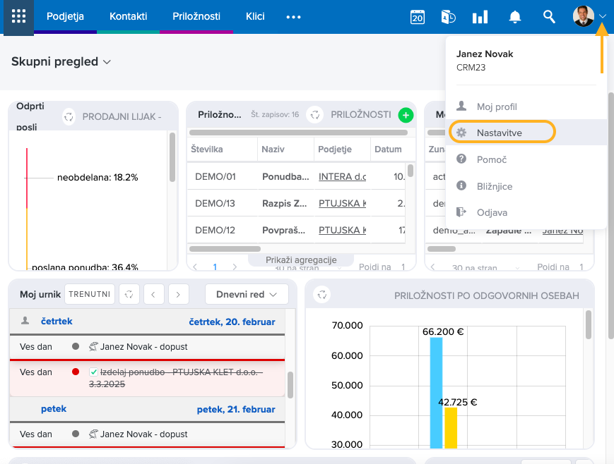Switch to the Kontakti tab
614x464 pixels.
click(129, 16)
